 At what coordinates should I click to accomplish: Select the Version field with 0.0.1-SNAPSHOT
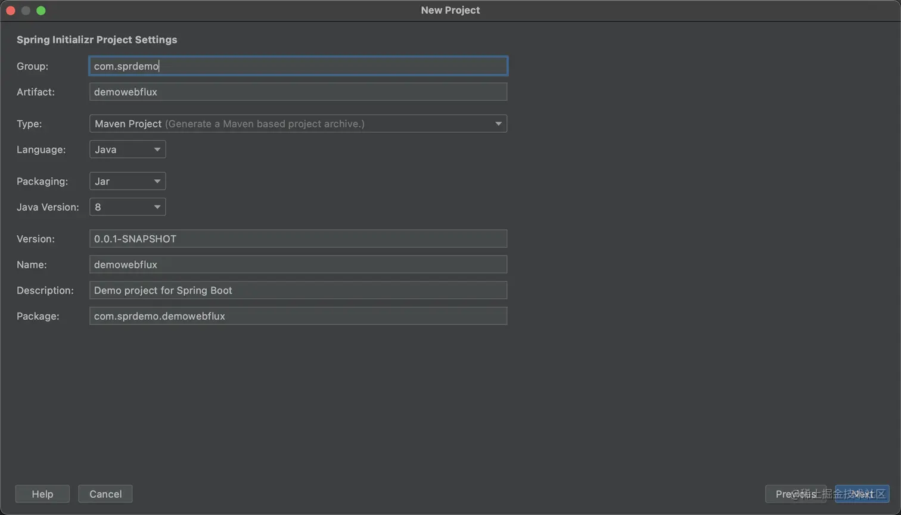[298, 239]
